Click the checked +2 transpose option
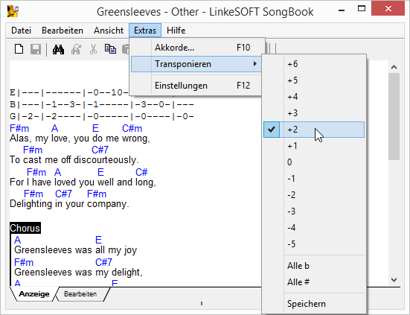 314,130
